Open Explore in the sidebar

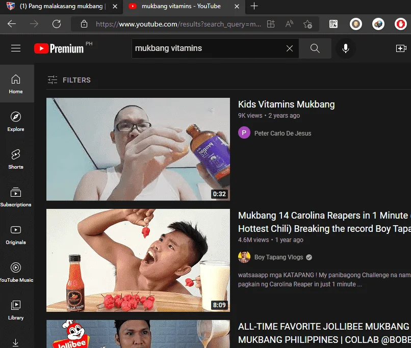click(x=16, y=121)
